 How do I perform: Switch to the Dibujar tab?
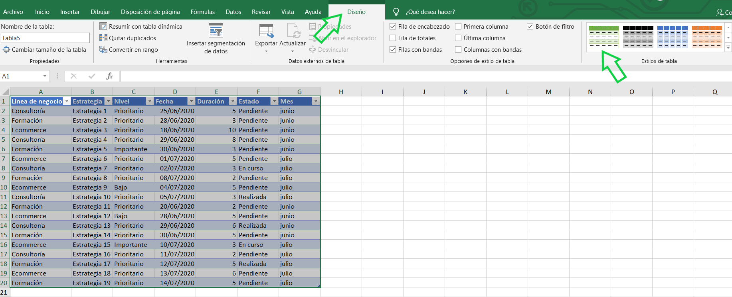pyautogui.click(x=100, y=12)
